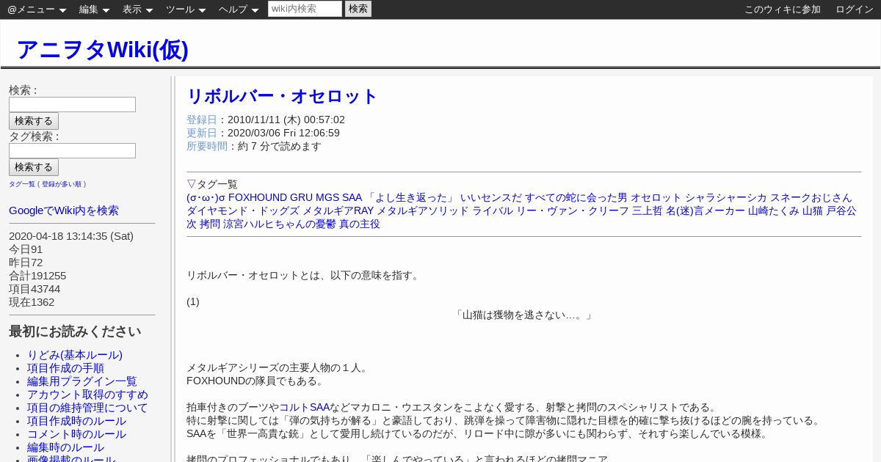
Task: Click 検索する button under 検索
Action: click(x=34, y=121)
